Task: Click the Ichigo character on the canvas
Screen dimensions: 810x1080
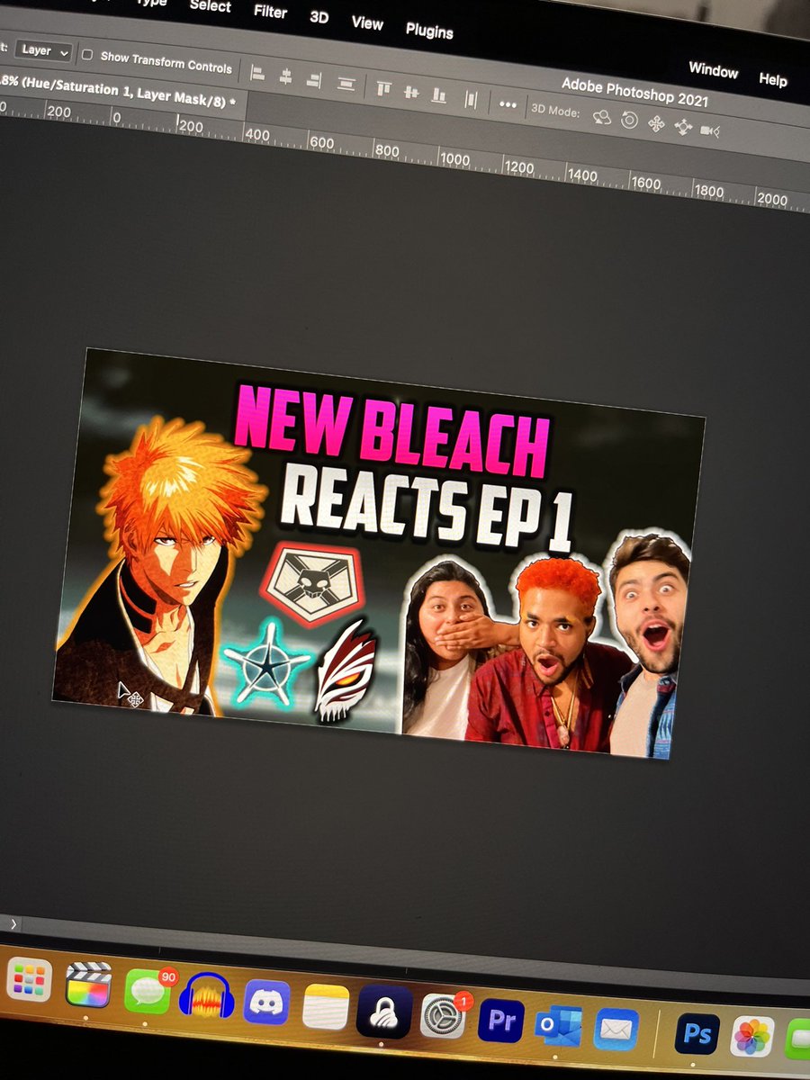Action: point(157,567)
